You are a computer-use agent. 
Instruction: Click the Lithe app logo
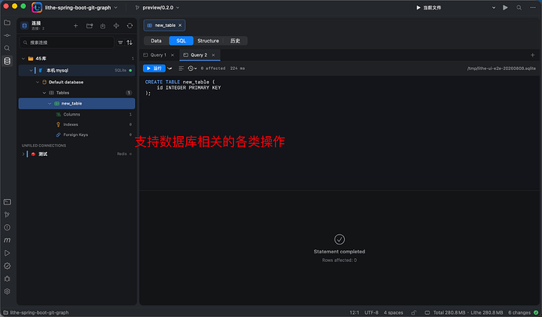(37, 7)
